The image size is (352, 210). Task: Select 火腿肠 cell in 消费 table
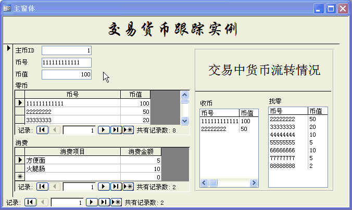72,168
